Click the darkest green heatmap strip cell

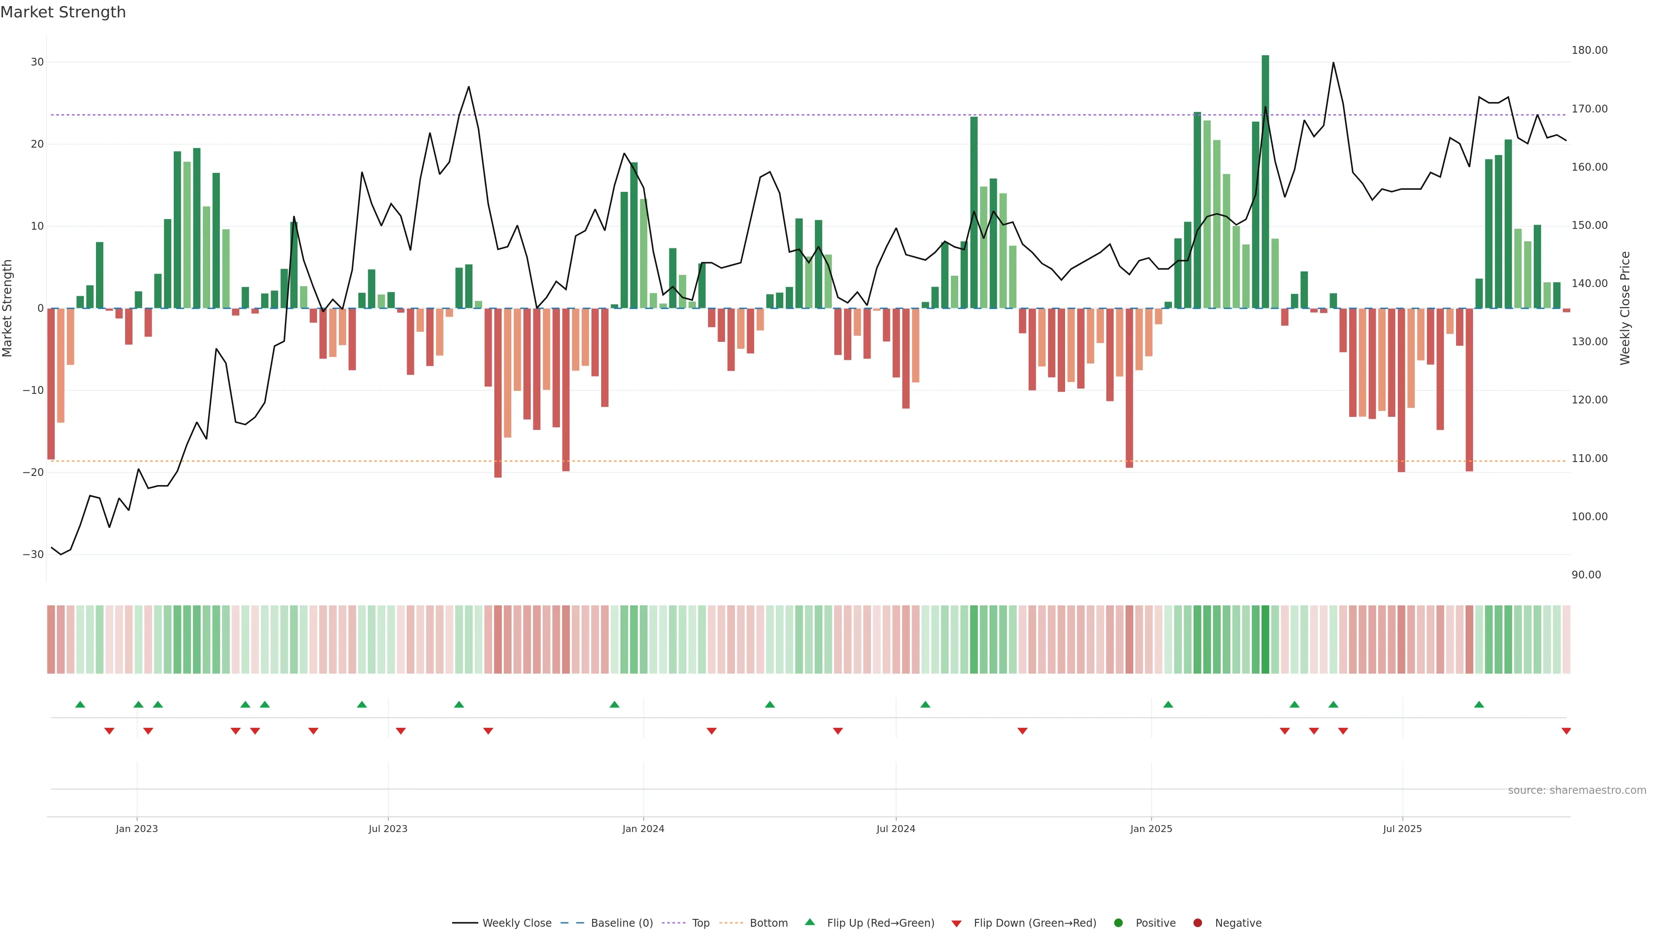[1265, 640]
